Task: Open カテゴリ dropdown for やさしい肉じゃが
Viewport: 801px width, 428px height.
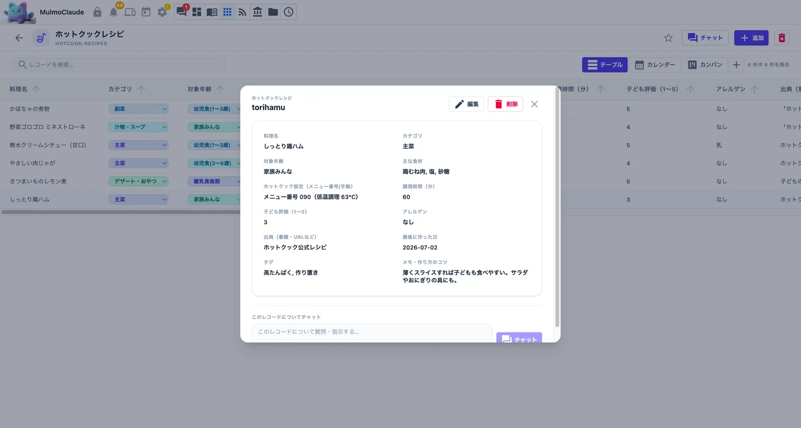Action: pyautogui.click(x=139, y=163)
